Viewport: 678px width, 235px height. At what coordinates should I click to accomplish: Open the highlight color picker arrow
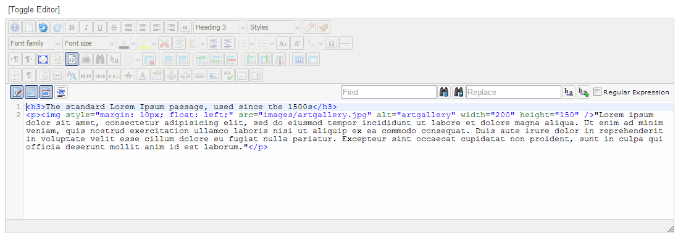click(x=154, y=43)
